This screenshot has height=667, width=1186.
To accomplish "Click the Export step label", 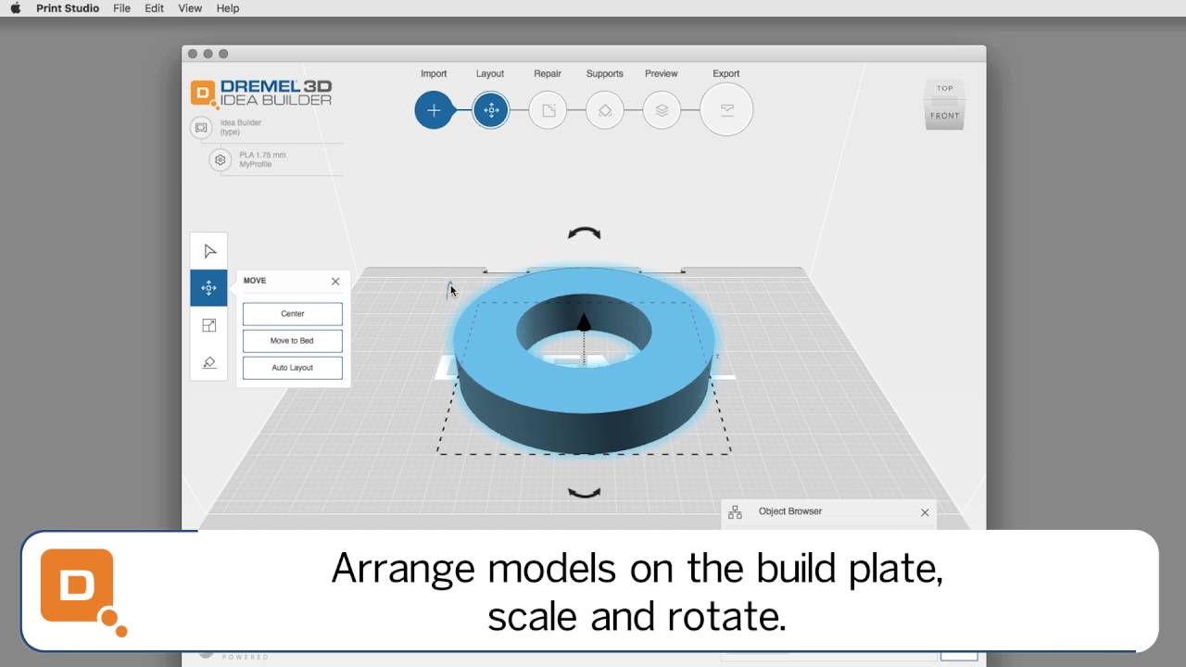I will [726, 73].
